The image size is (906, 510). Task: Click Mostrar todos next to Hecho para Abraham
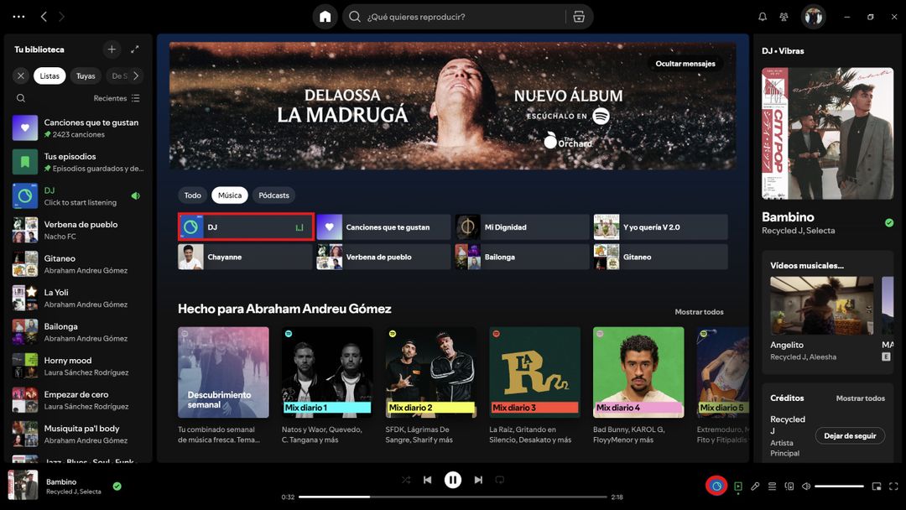[699, 311]
